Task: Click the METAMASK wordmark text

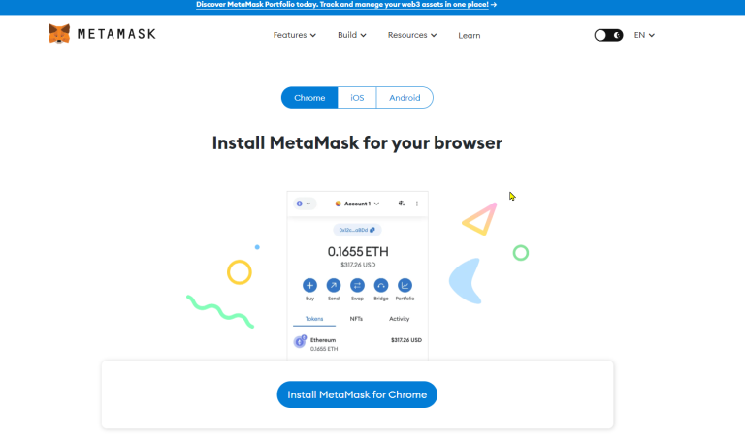Action: tap(116, 34)
